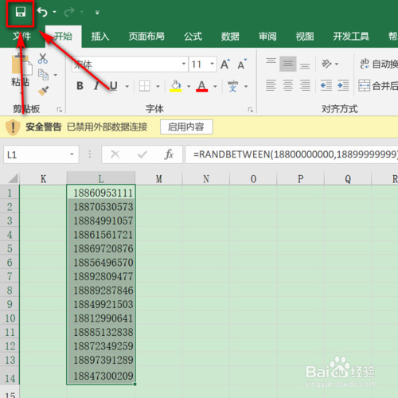Select row 7 header

tap(10, 276)
